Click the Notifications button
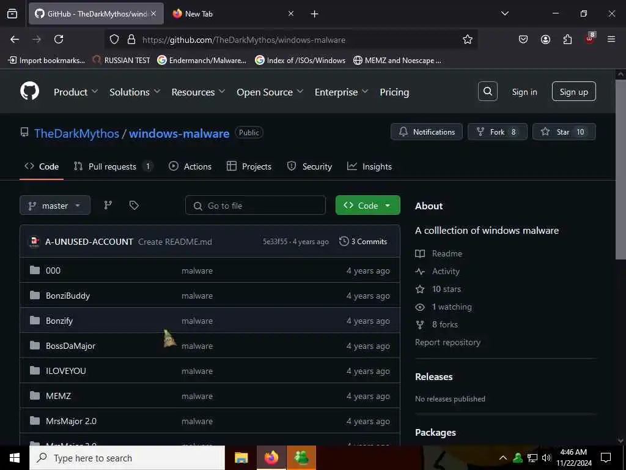 pyautogui.click(x=426, y=132)
